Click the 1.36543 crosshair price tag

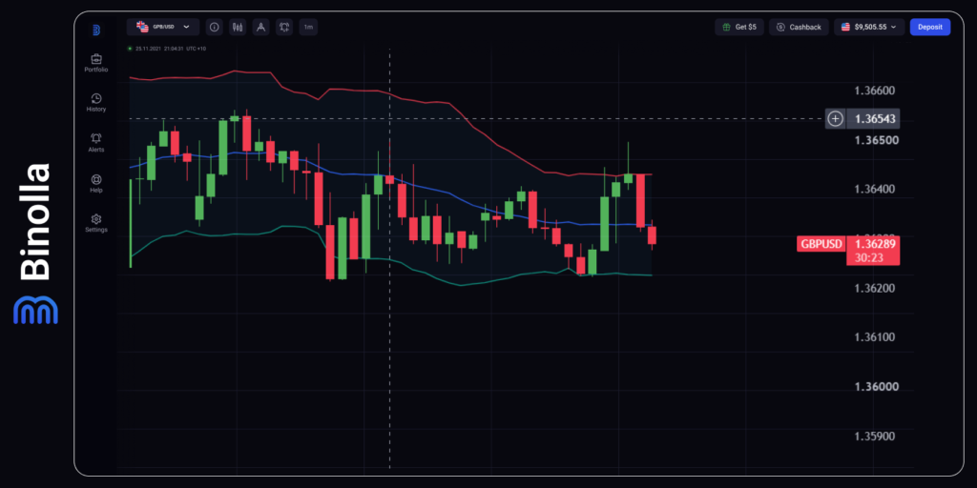872,118
